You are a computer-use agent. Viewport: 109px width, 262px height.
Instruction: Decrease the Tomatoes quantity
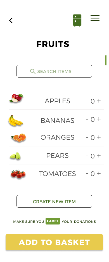[x=87, y=174]
